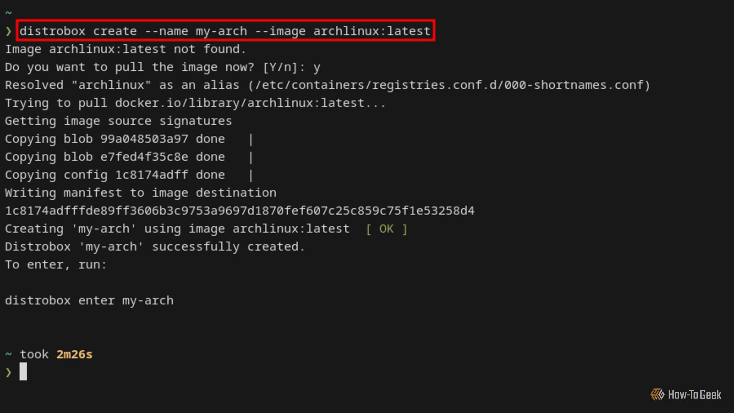The image size is (734, 413).
Task: Click the long image hash line
Action: (x=239, y=211)
